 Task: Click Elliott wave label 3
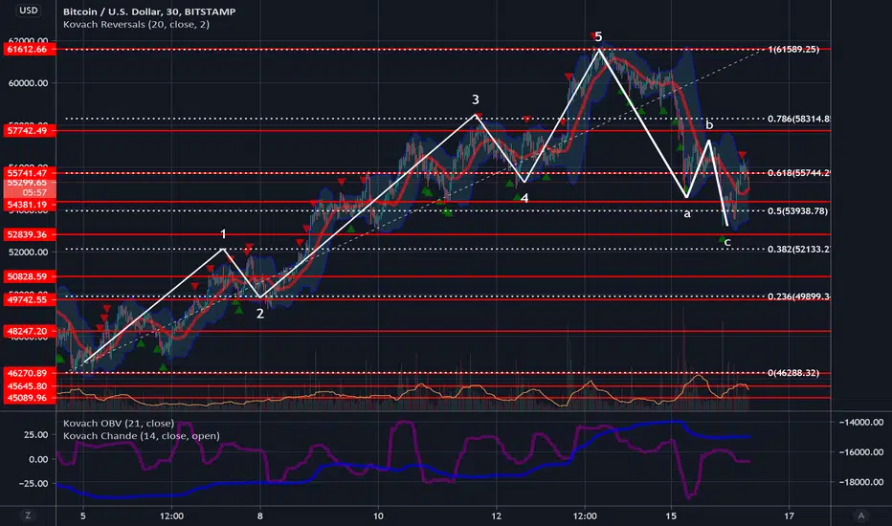476,99
